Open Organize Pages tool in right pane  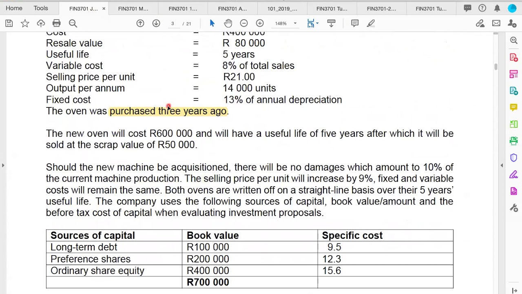(x=514, y=124)
